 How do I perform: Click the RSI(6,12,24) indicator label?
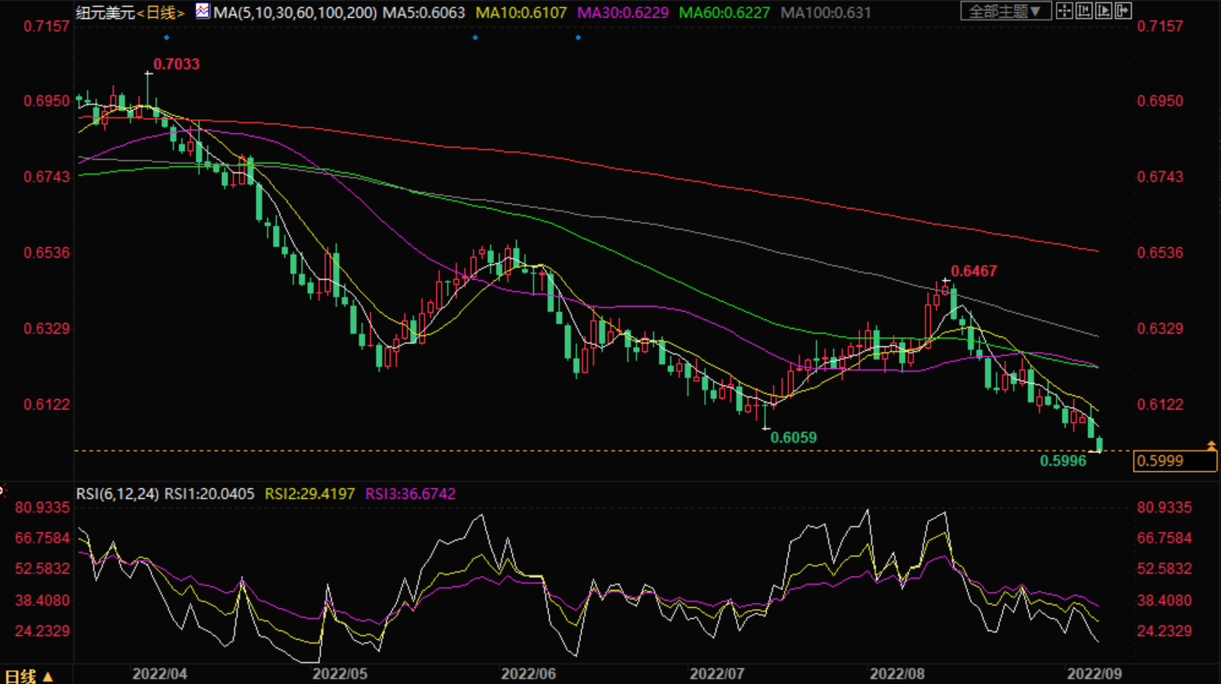tap(118, 494)
